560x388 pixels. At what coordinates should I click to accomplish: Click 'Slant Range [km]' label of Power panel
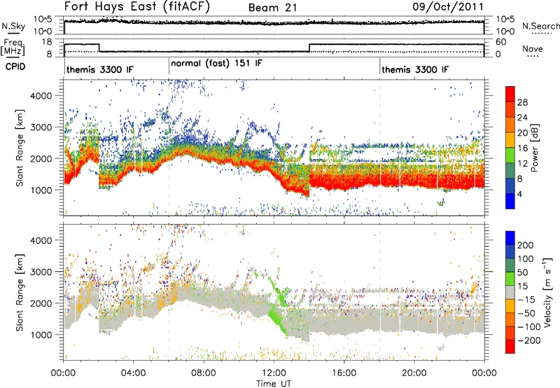click(20, 148)
